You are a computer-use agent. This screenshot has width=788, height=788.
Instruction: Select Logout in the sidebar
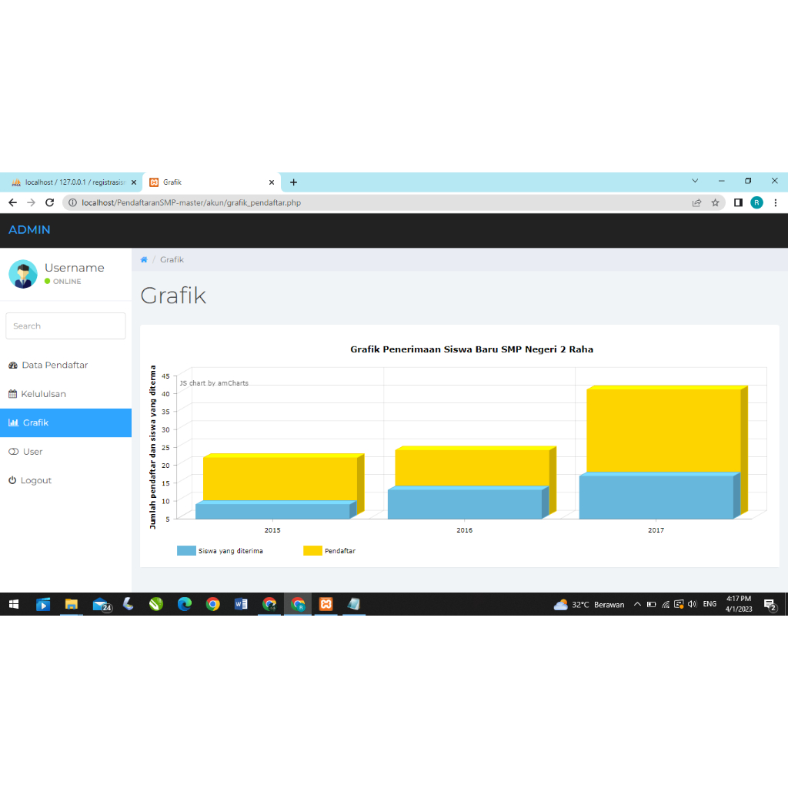(x=35, y=480)
